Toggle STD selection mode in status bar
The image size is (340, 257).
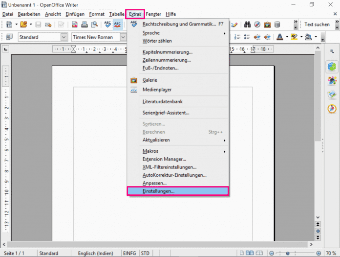(x=145, y=253)
